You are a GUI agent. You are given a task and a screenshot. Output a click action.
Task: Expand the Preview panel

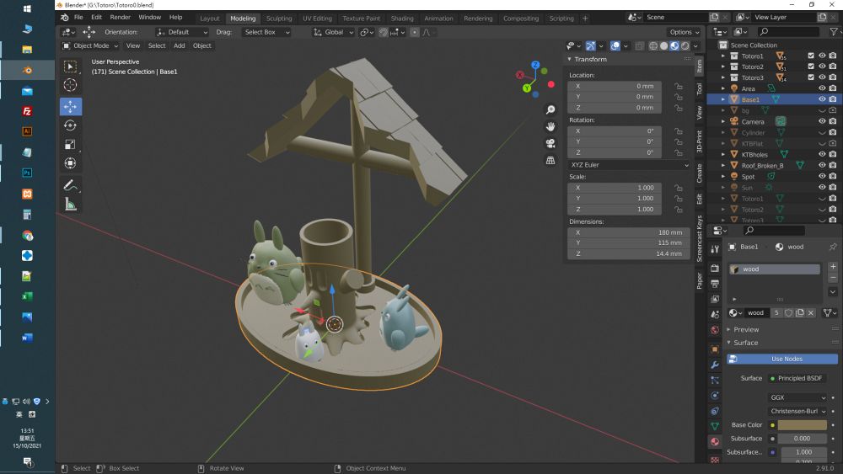point(746,329)
